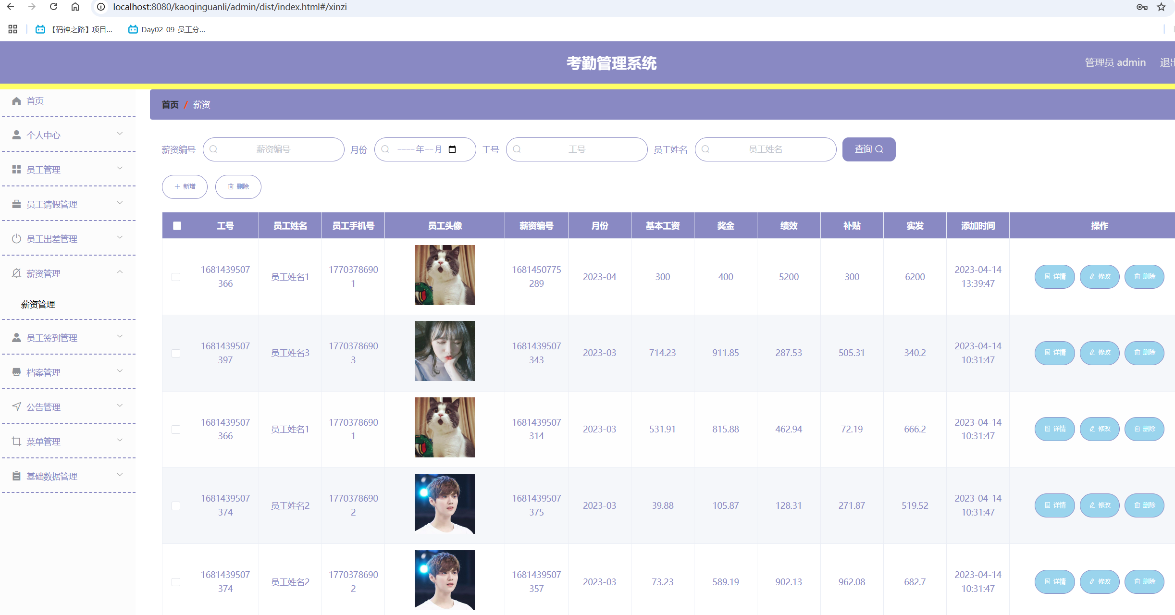The image size is (1175, 615).
Task: Open the 首页 breadcrumb link
Action: click(170, 105)
